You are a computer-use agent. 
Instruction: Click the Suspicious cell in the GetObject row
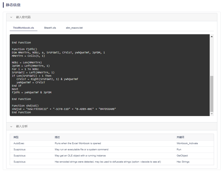[19, 156]
